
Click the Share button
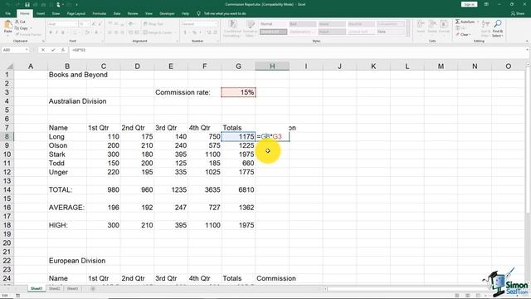(x=518, y=13)
